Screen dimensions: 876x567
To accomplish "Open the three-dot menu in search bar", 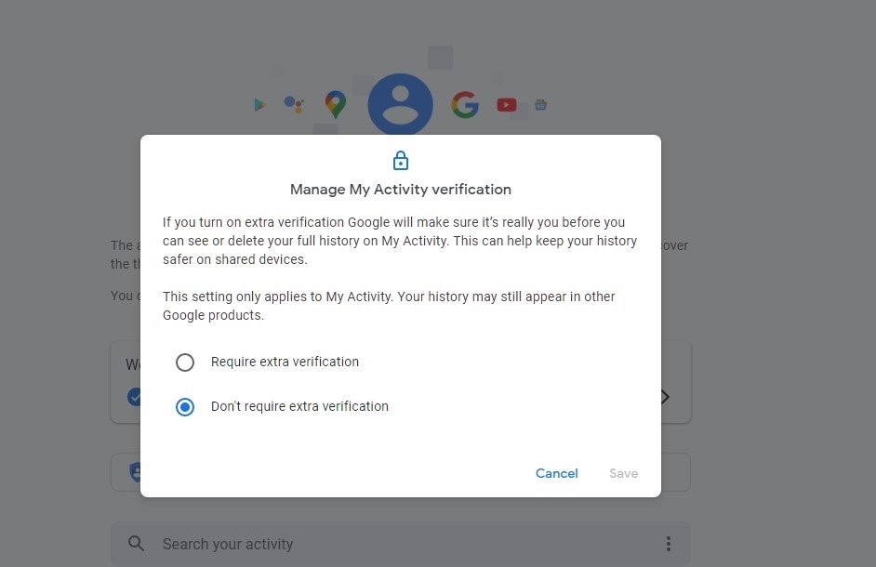I will (x=669, y=544).
